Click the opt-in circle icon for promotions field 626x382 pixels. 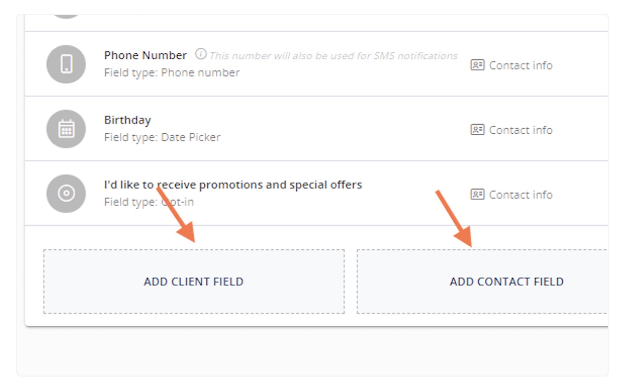pyautogui.click(x=66, y=193)
